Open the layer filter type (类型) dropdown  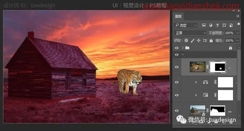(186, 25)
